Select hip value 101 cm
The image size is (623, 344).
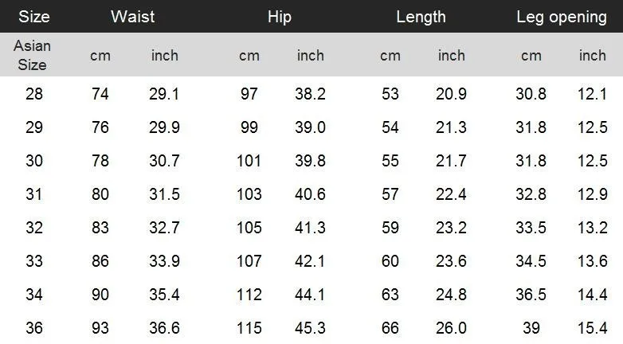click(x=249, y=161)
